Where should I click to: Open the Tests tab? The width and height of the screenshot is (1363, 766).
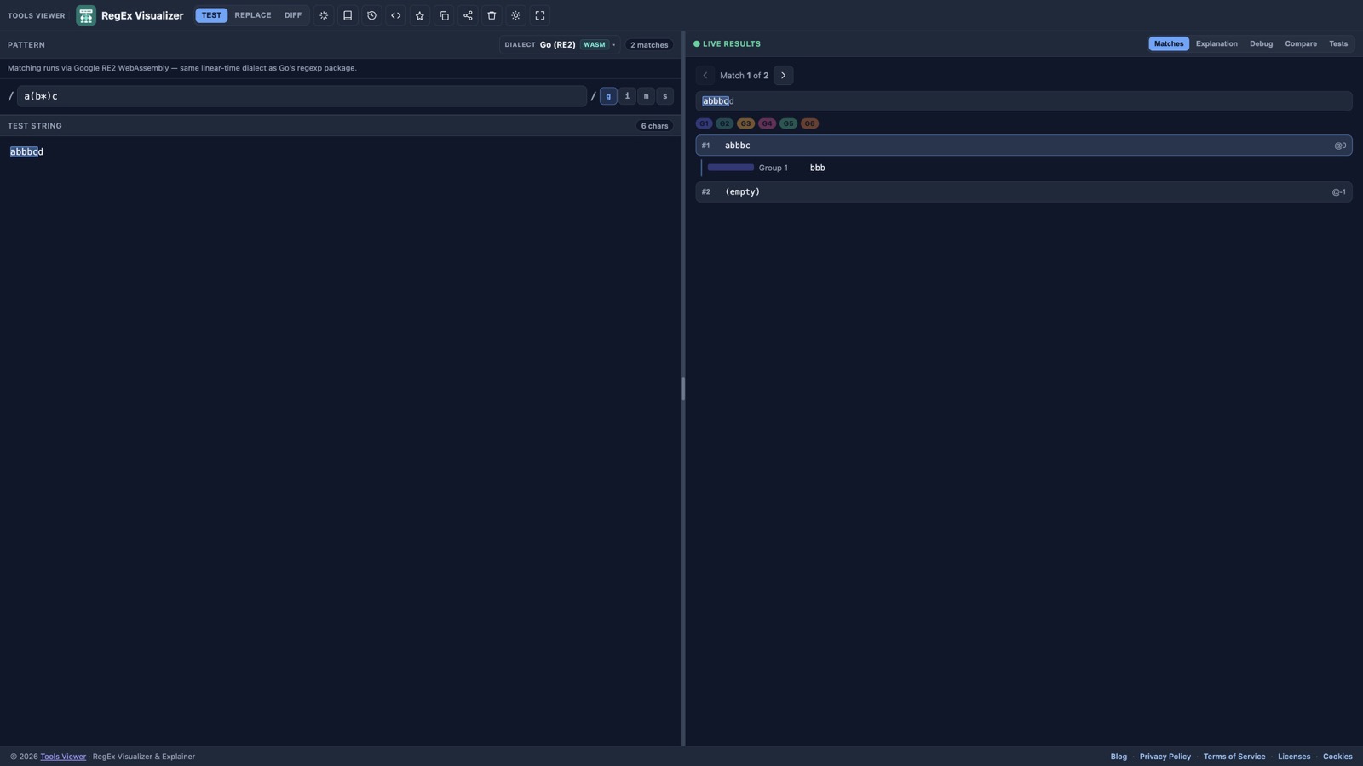pos(1338,44)
